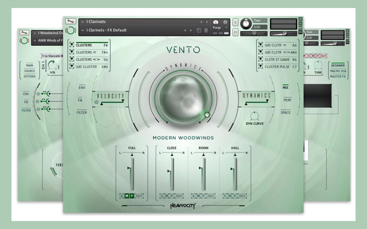Adjust the DYN CURVE knob
Screen dimensions: 367x229
click(254, 116)
